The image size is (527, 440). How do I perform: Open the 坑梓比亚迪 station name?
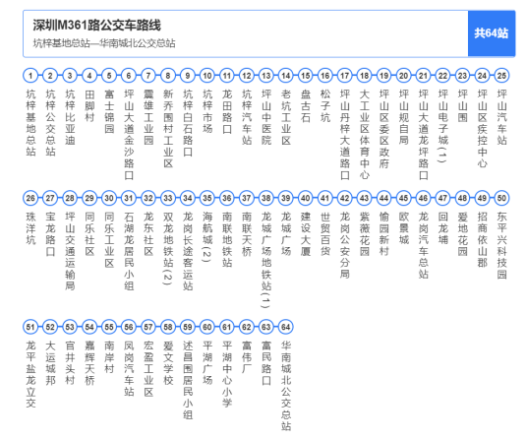tap(70, 117)
